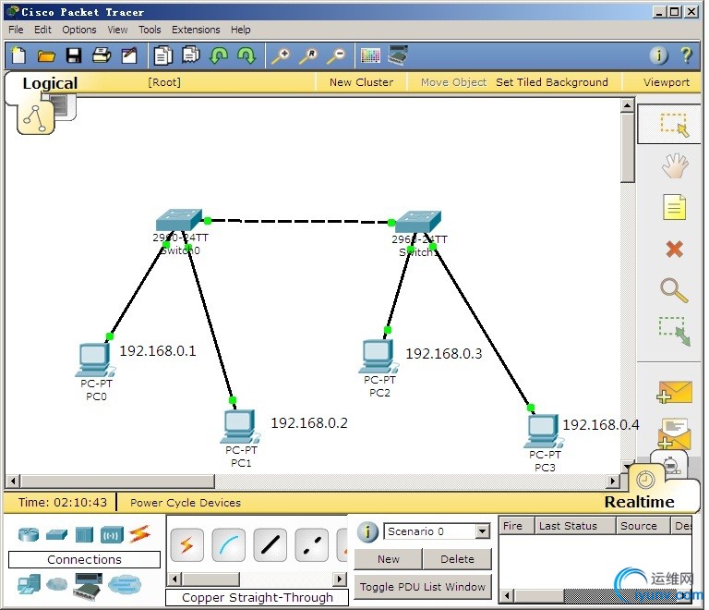This screenshot has width=709, height=610.
Task: Select the Custom Made Devices category icon
Action: 88,587
